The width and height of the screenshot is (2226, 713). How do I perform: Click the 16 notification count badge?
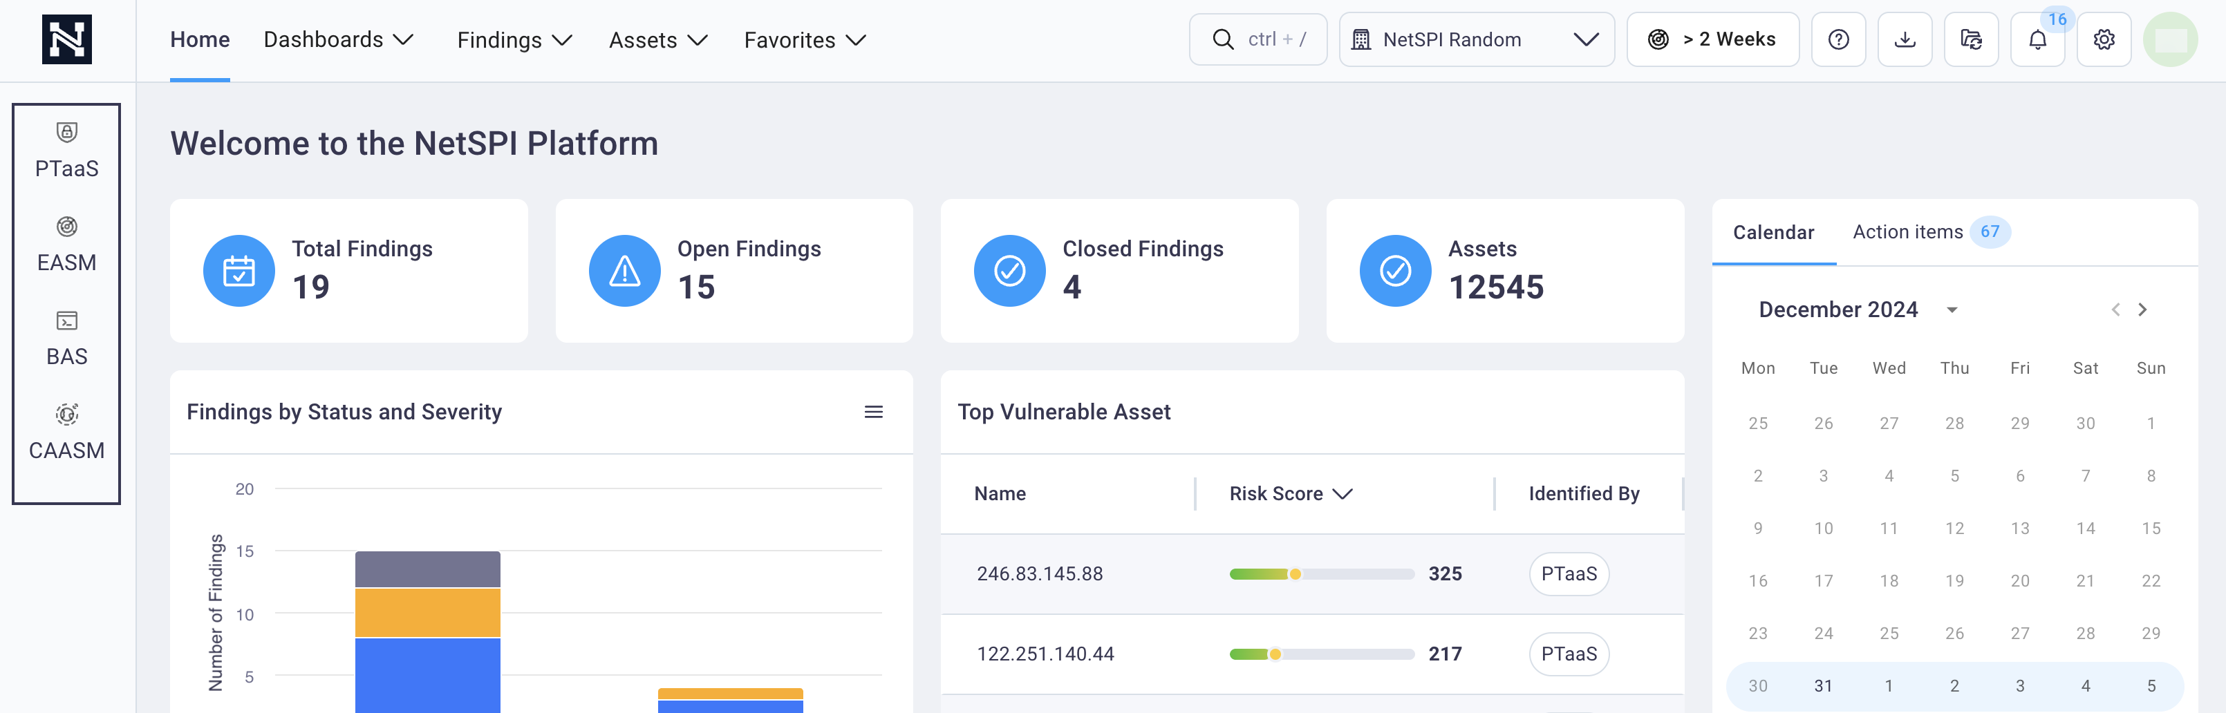(x=2057, y=19)
